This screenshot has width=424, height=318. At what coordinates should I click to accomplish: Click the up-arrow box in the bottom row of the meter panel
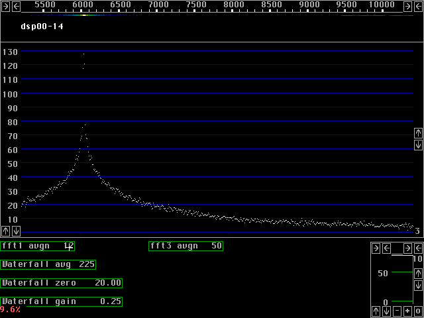click(x=376, y=311)
